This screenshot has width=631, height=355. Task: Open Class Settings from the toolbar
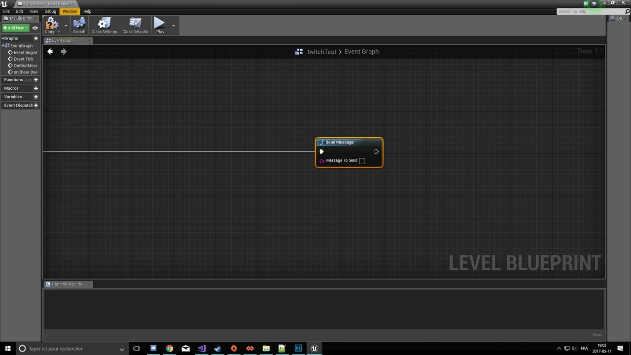coord(104,25)
